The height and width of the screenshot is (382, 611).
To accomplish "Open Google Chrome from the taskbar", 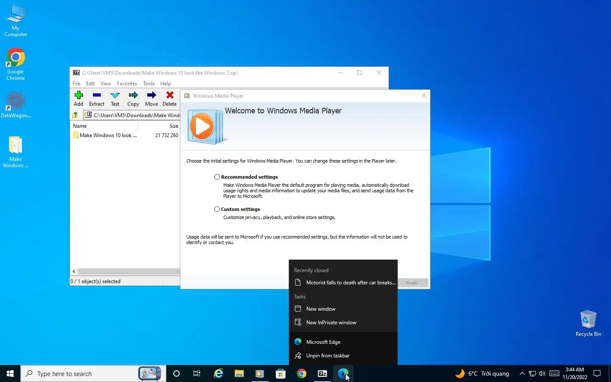I will 301,374.
